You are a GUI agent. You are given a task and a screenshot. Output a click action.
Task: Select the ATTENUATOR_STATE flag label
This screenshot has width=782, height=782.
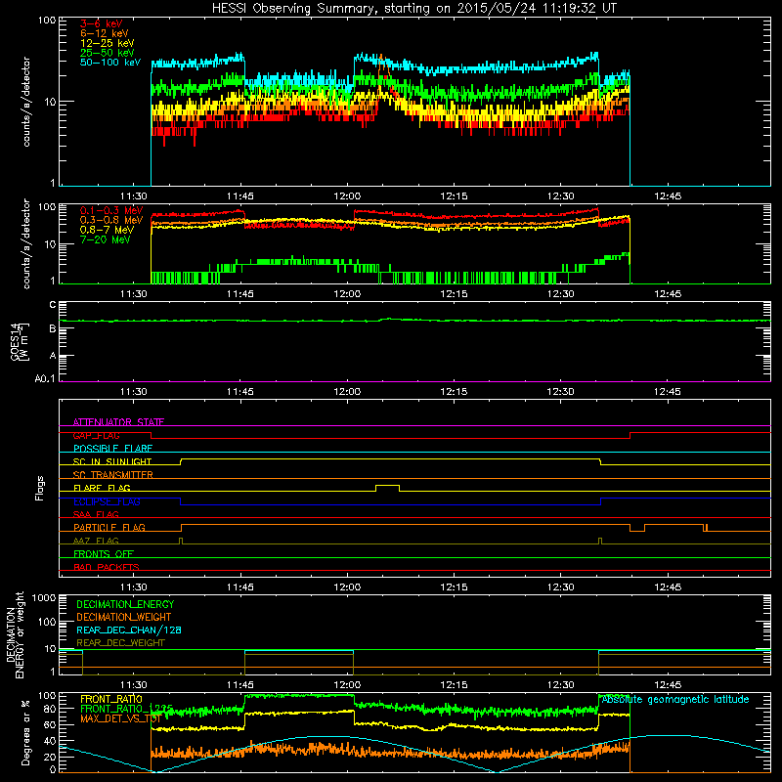(118, 422)
